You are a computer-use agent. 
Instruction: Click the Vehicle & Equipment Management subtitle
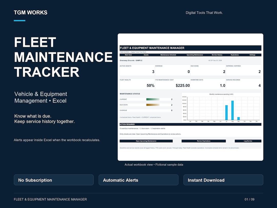click(x=41, y=97)
